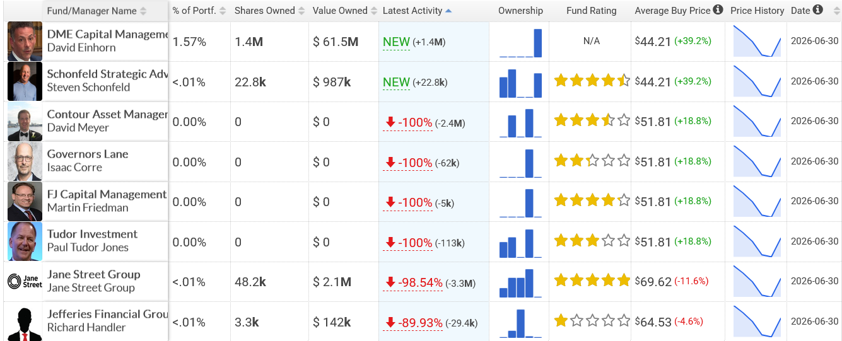Click NEW activity label for Schonfeld
842x341 pixels.
[x=396, y=82]
